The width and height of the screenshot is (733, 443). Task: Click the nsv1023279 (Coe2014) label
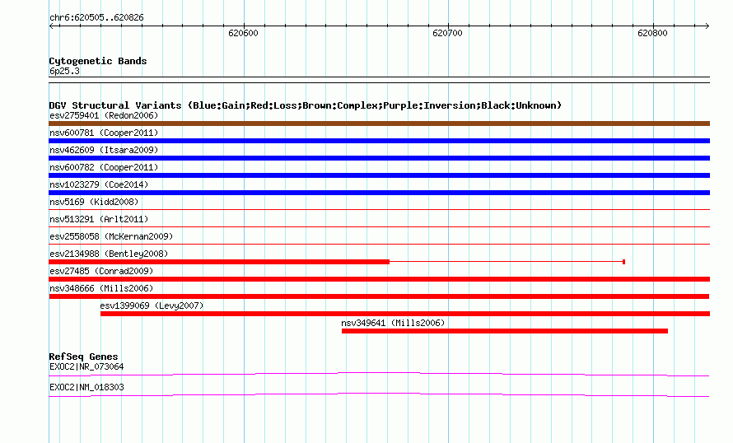coord(99,184)
